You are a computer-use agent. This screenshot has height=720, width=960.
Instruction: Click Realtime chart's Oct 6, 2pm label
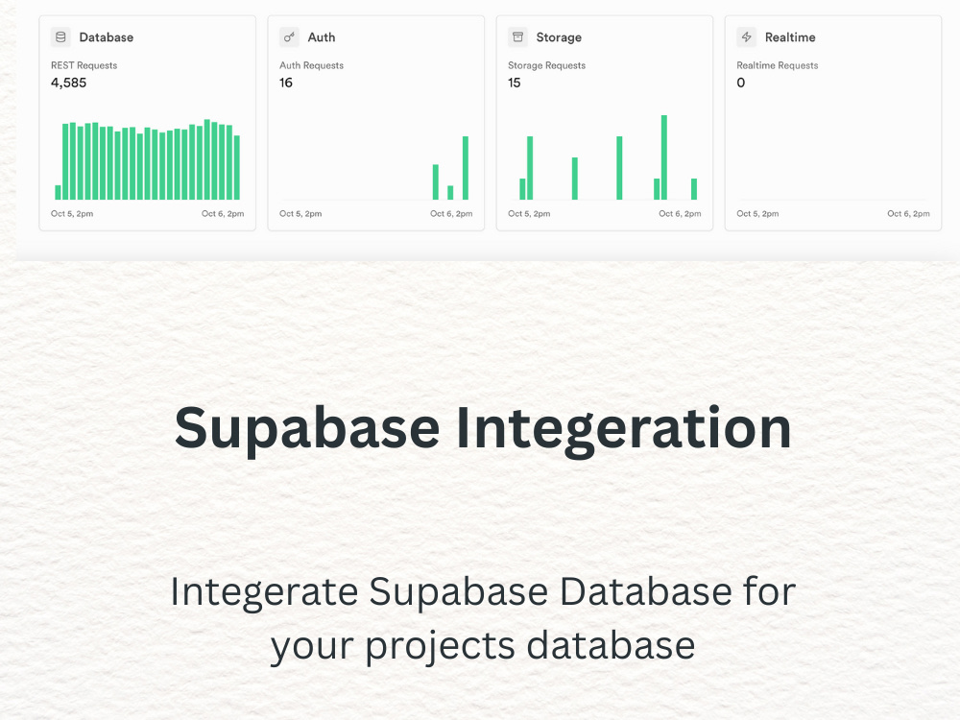pos(908,214)
